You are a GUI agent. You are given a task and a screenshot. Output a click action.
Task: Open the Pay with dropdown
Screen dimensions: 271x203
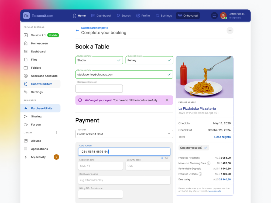pos(124,134)
